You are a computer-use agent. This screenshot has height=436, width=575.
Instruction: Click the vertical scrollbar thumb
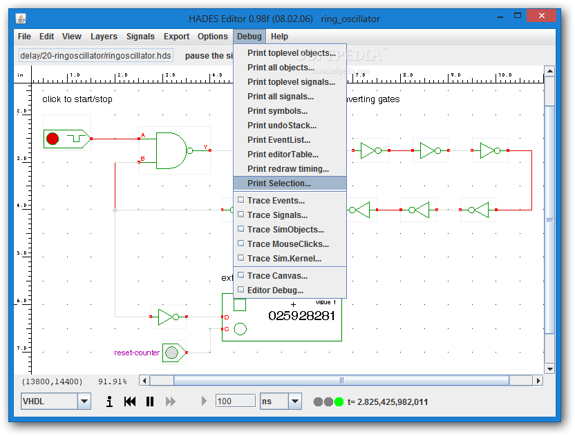point(549,219)
